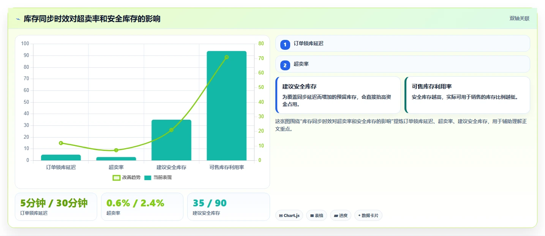The image size is (545, 236).
Task: Open the 可售库存利用率 description card
Action: pos(467,95)
